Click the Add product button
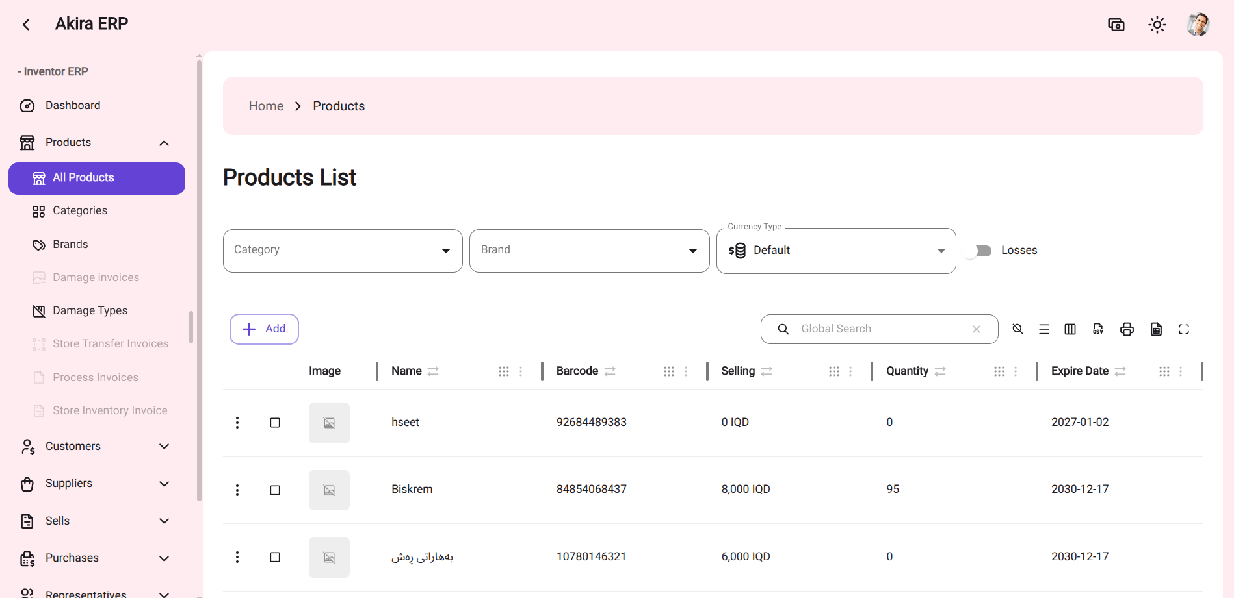The height and width of the screenshot is (598, 1234). (x=264, y=329)
